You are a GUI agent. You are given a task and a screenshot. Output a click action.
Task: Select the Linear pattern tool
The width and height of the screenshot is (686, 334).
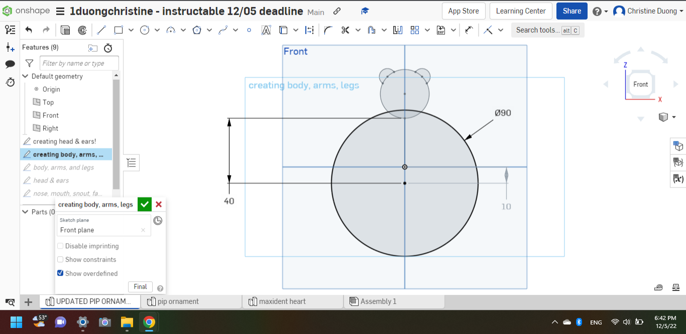[x=415, y=30]
